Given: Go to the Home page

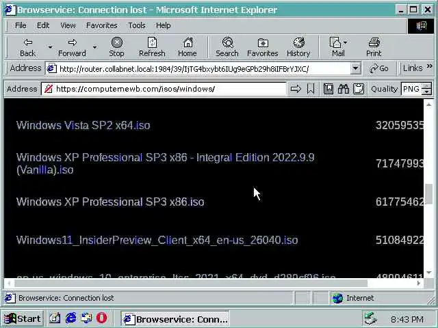Looking at the screenshot, I should (188, 47).
